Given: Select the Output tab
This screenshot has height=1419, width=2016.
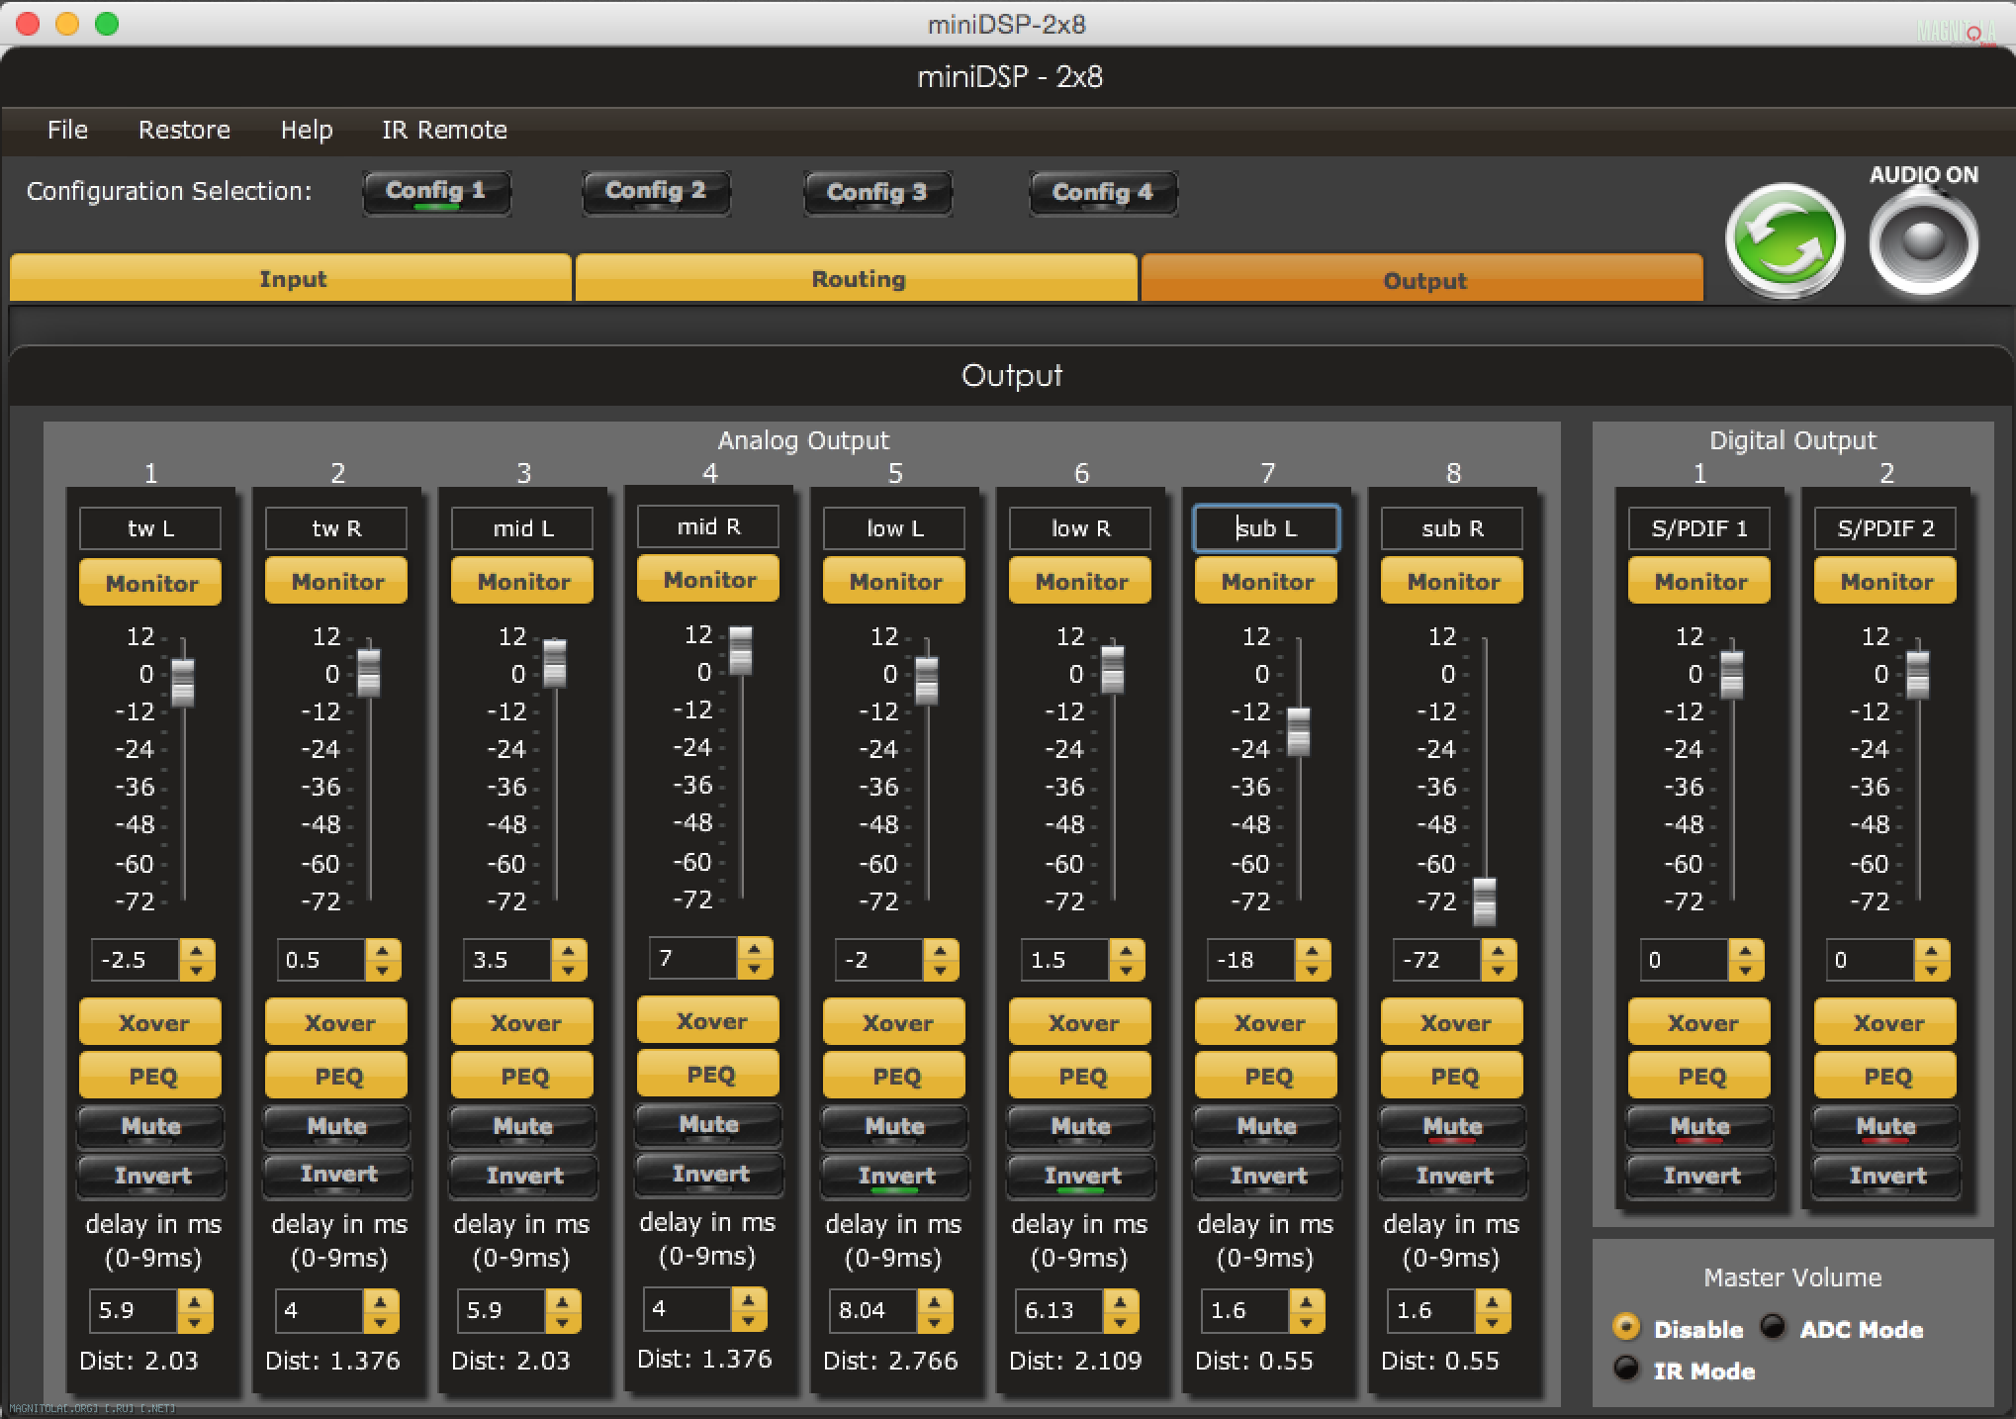Looking at the screenshot, I should 1422,279.
